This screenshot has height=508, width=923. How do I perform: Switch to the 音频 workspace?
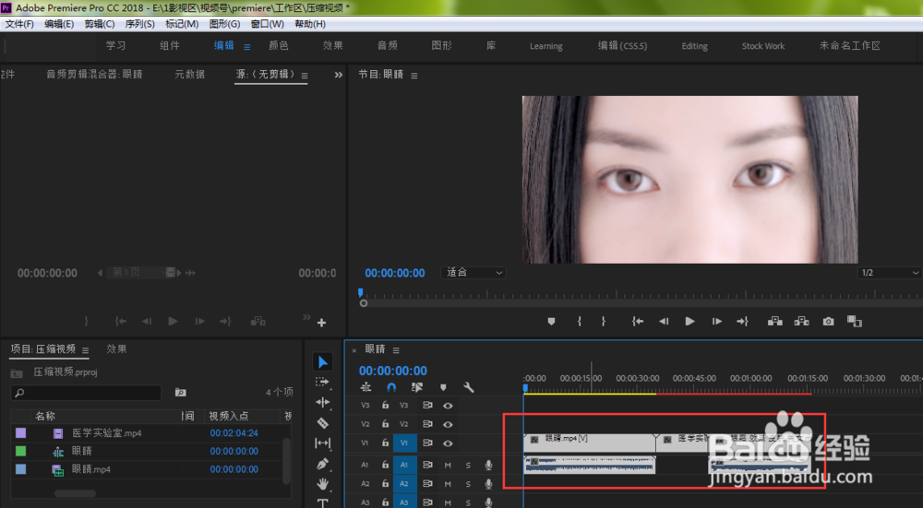pos(388,46)
